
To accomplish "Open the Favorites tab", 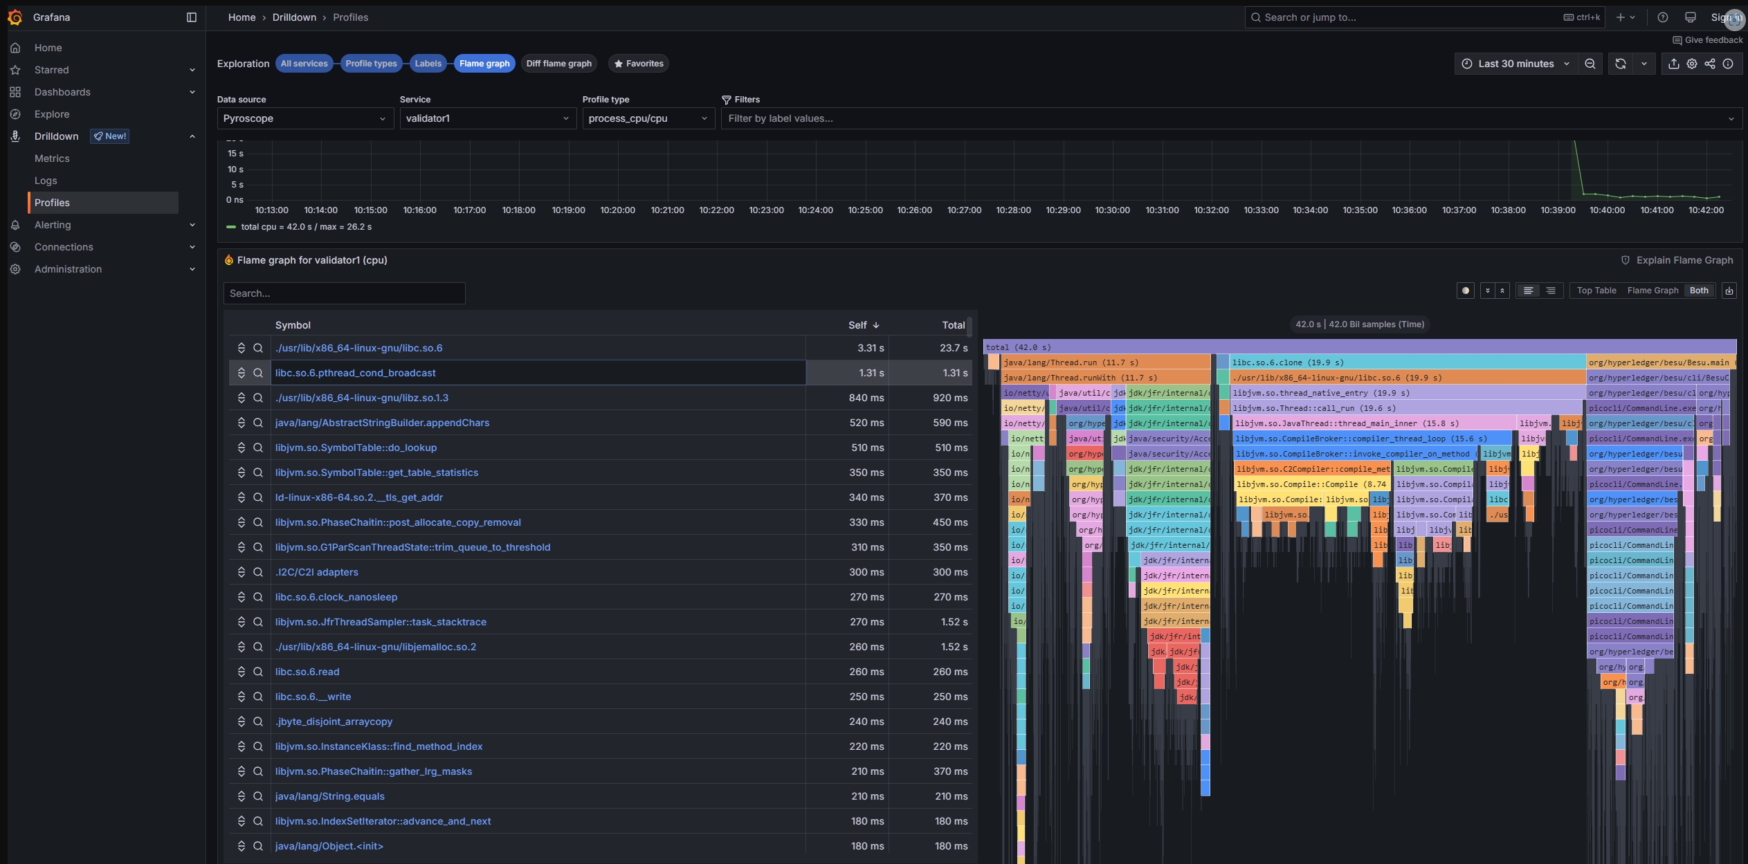I will click(x=639, y=64).
